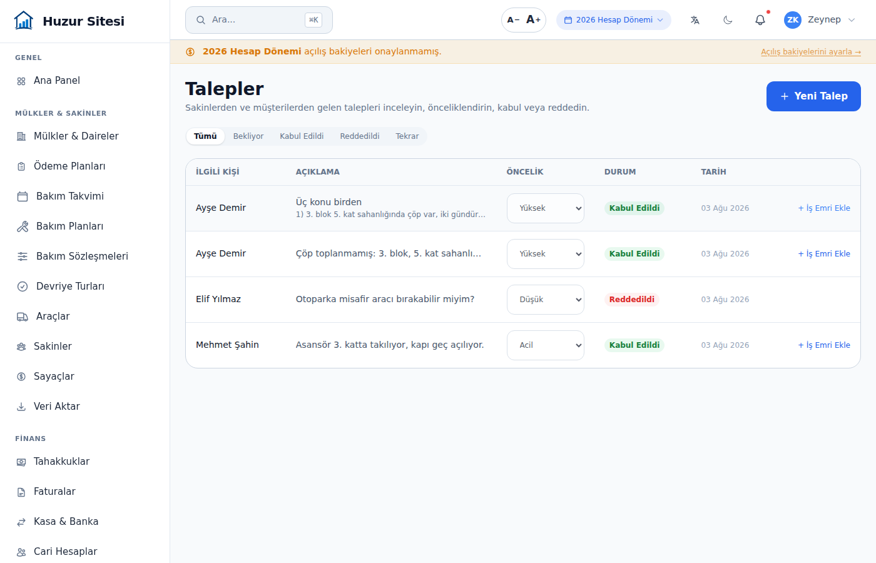This screenshot has width=876, height=563.
Task: Open Bakım Sözleşmeleri in the sidebar
Action: pyautogui.click(x=84, y=256)
